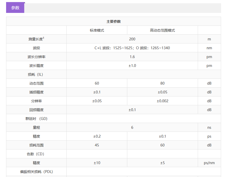This screenshot has width=233, height=177.
Task: Click the 量程 row label
Action: coord(37,128)
